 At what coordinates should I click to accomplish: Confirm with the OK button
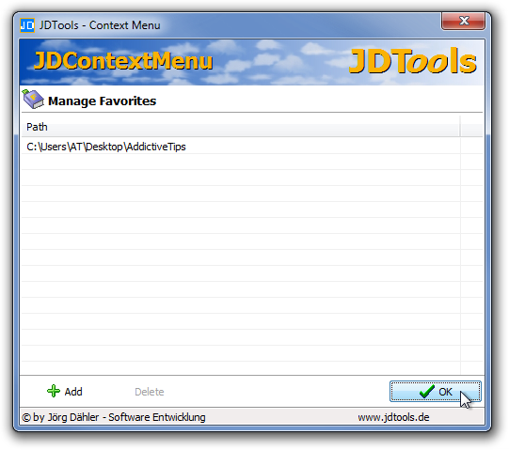tap(436, 392)
